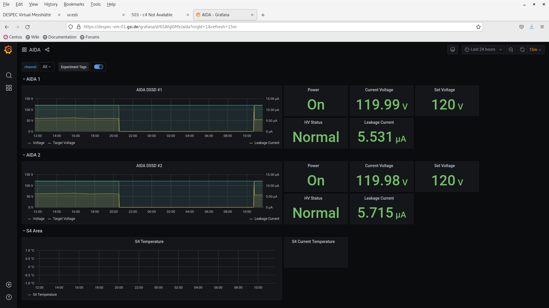
Task: Click the zoom out time range icon
Action: tap(511, 50)
